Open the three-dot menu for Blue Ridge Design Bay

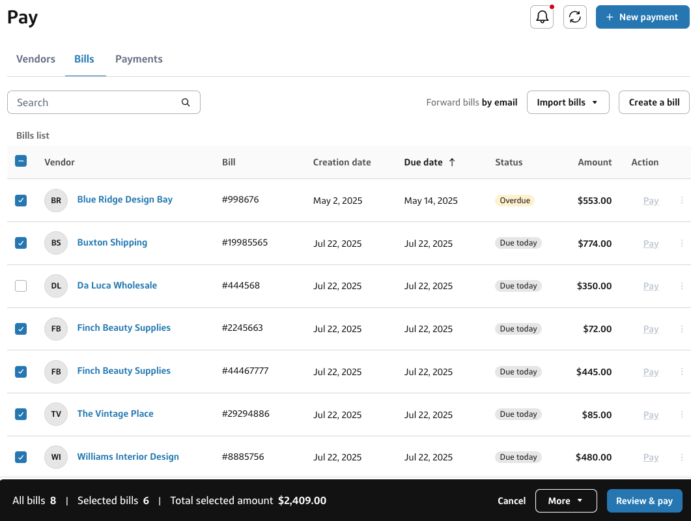(x=682, y=201)
